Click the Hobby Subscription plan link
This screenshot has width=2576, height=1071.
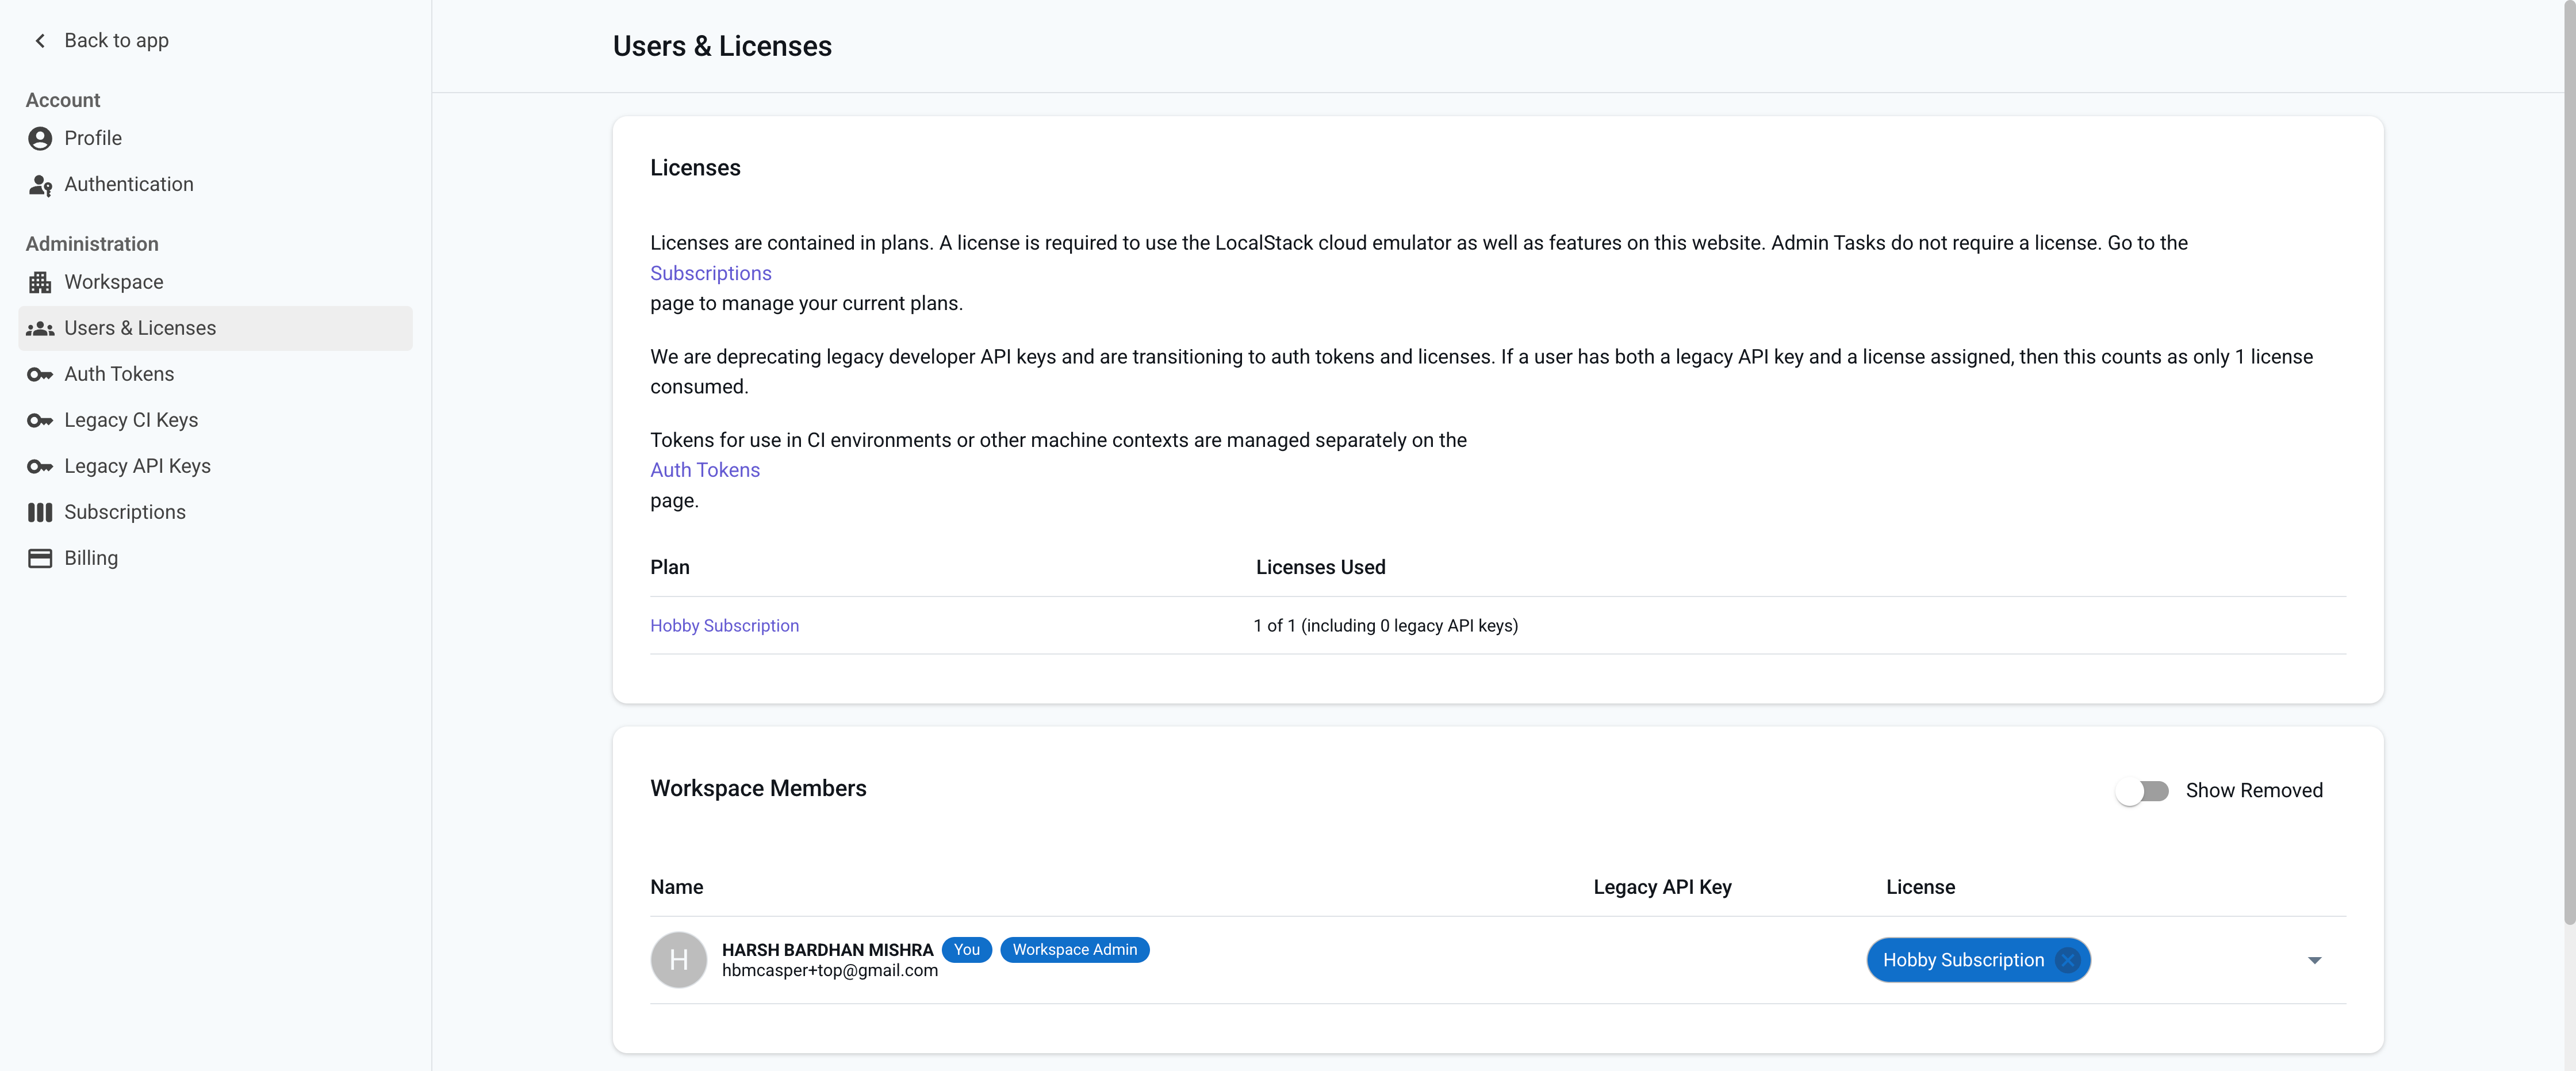[x=724, y=625]
